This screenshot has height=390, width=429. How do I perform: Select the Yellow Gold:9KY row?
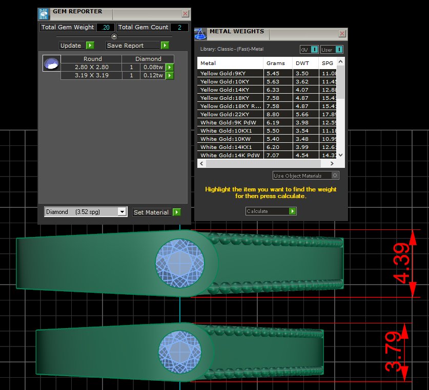pos(267,73)
